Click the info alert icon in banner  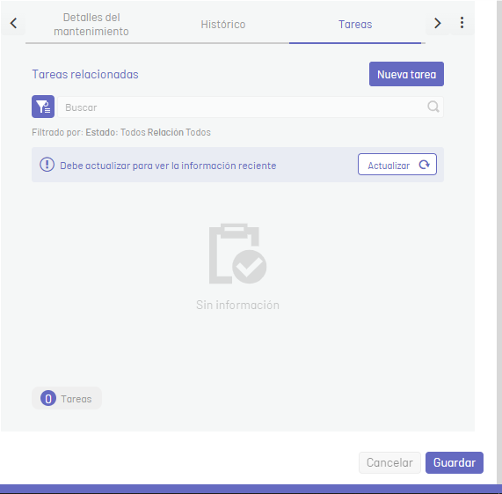(47, 165)
